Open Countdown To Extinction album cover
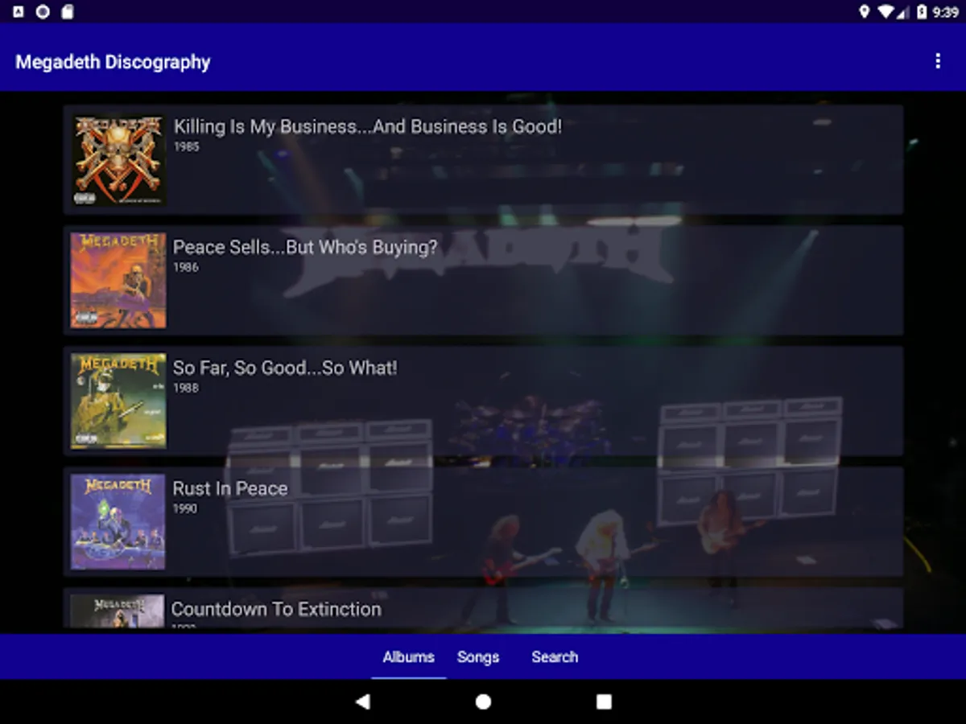 118,611
